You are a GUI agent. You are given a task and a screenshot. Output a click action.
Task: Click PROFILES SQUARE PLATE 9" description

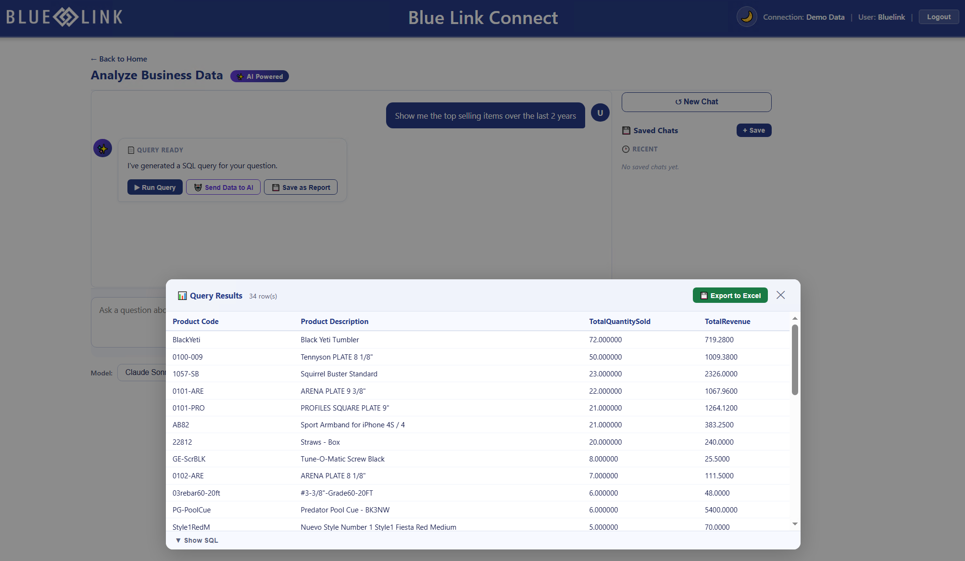(345, 408)
